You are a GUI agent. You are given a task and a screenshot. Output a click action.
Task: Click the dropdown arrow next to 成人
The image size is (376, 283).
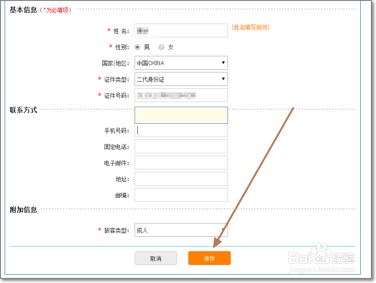[222, 229]
